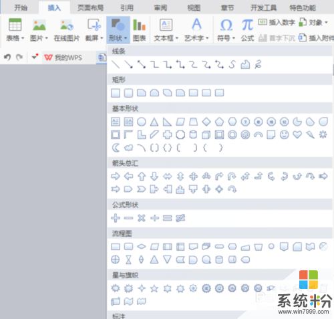Select the single arrow line shape
Viewport: 334px width, 319px height.
pyautogui.click(x=128, y=64)
